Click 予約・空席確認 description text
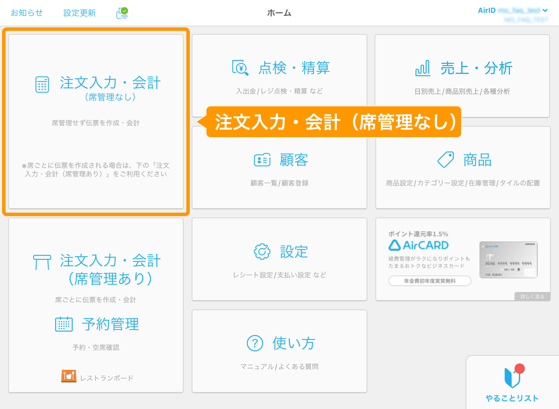Viewport: 559px width, 409px height. [96, 347]
